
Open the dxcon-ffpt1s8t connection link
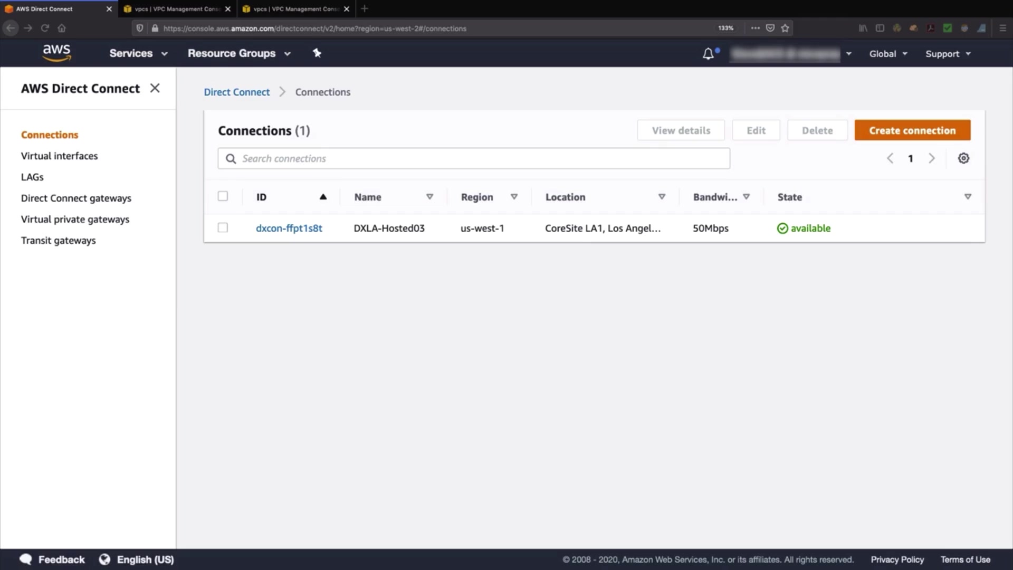[289, 228]
